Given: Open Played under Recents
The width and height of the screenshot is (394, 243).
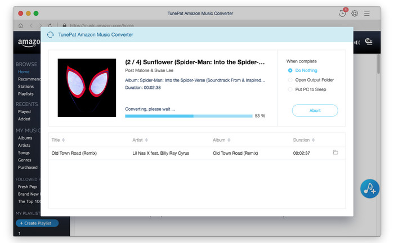Looking at the screenshot, I should point(24,111).
